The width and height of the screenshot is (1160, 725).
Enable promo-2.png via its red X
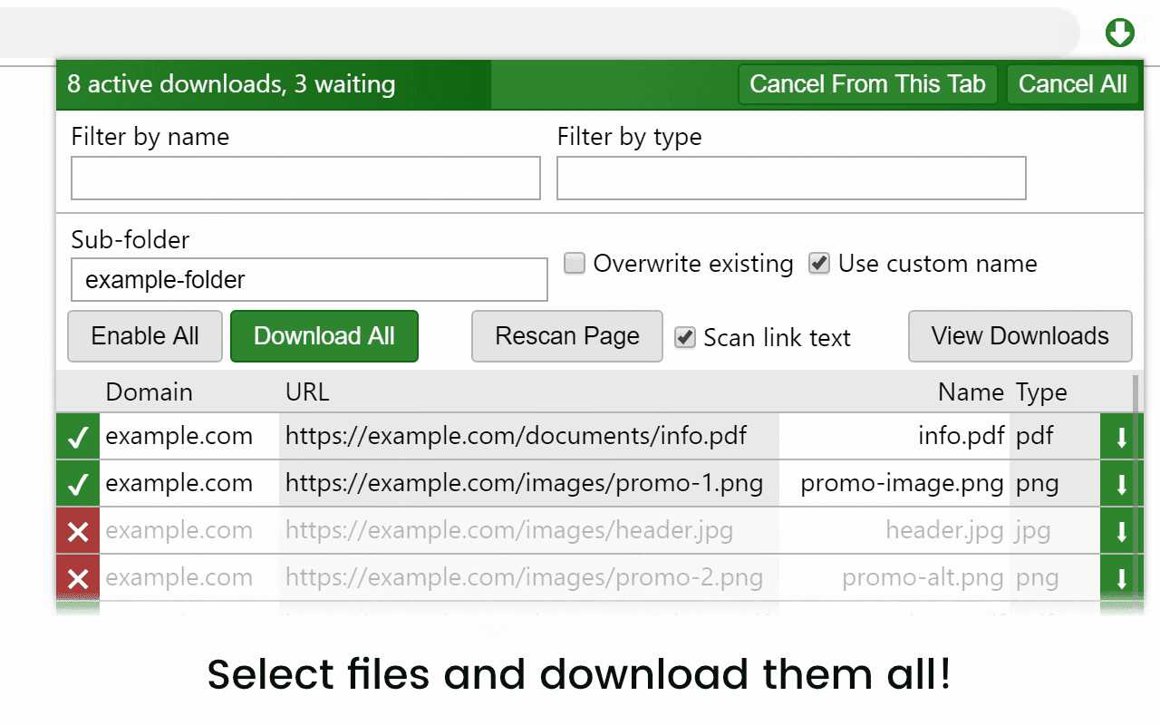pyautogui.click(x=78, y=578)
